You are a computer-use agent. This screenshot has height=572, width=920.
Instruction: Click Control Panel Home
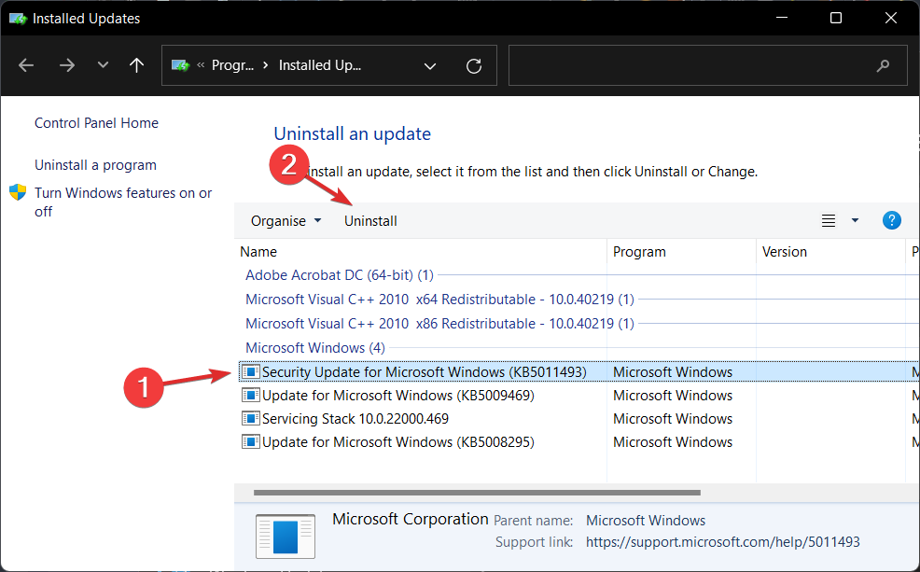coord(96,122)
